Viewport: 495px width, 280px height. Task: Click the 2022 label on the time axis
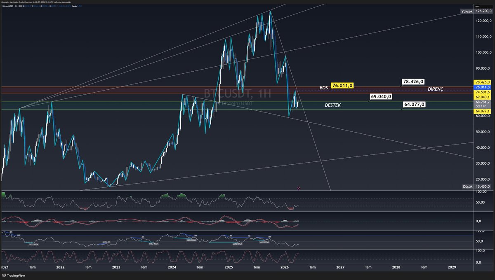[60, 267]
